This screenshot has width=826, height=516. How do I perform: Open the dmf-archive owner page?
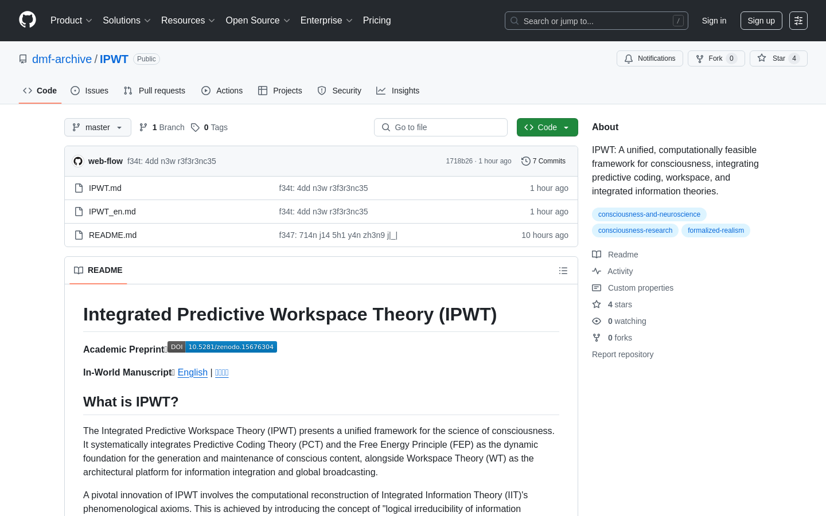click(62, 59)
